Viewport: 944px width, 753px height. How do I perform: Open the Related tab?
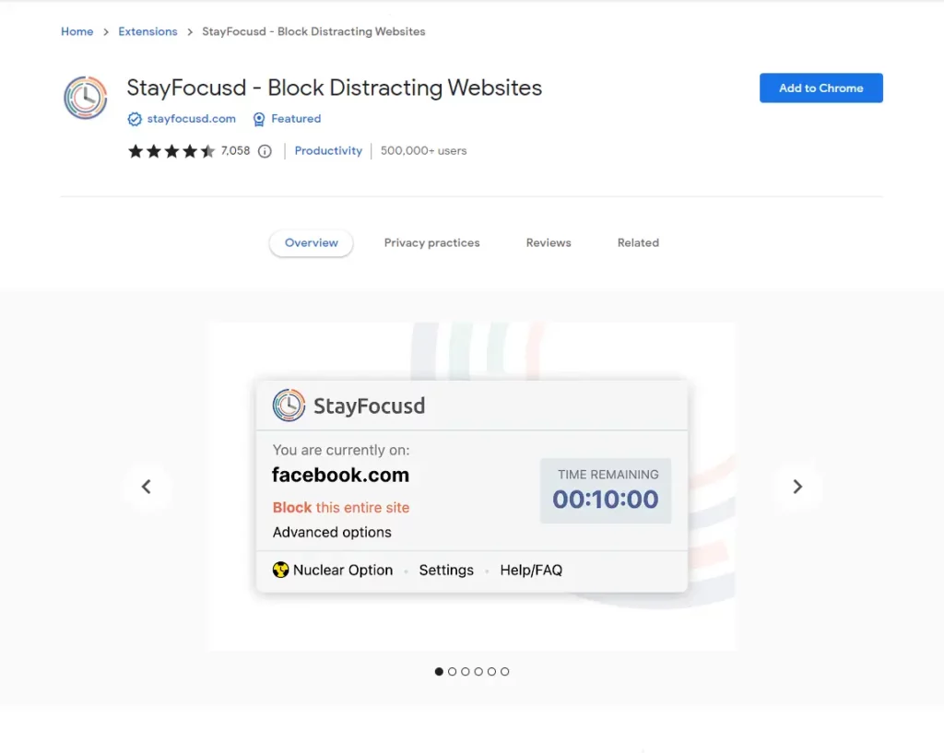(x=638, y=242)
